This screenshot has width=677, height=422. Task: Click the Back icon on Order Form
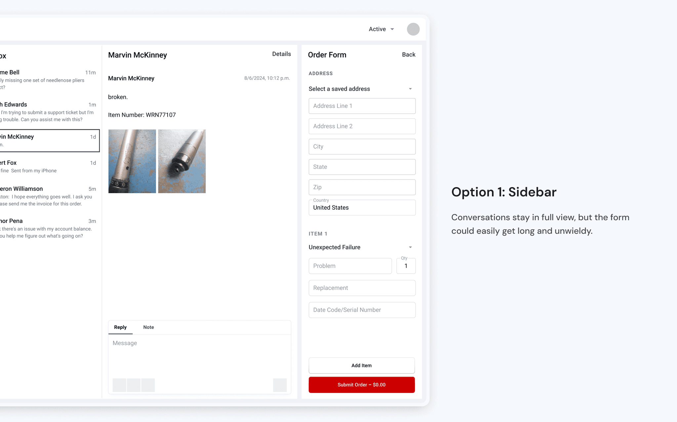tap(408, 54)
